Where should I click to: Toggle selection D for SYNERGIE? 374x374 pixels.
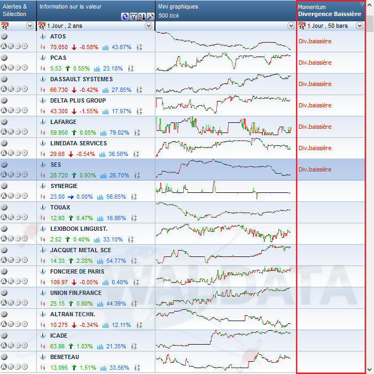25,196
